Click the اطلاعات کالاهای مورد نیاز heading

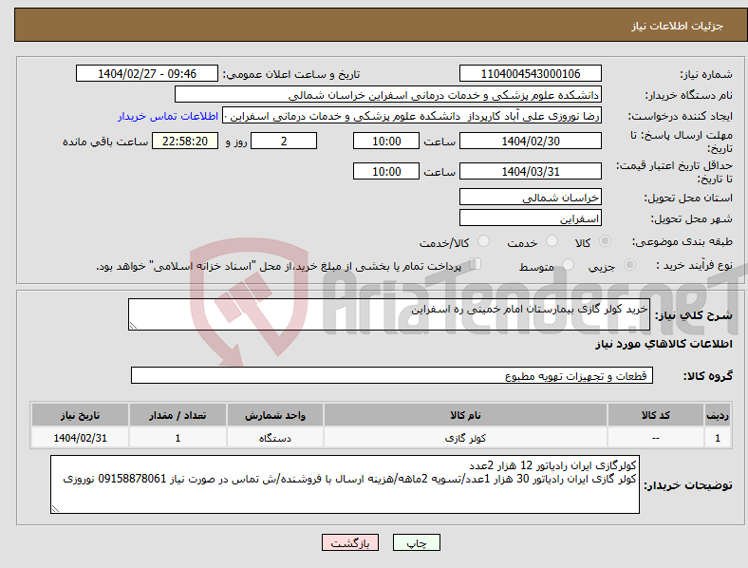664,344
